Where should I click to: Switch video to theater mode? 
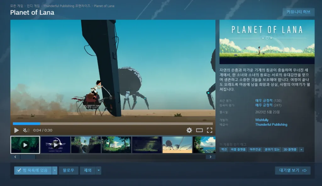pyautogui.click(x=199, y=130)
